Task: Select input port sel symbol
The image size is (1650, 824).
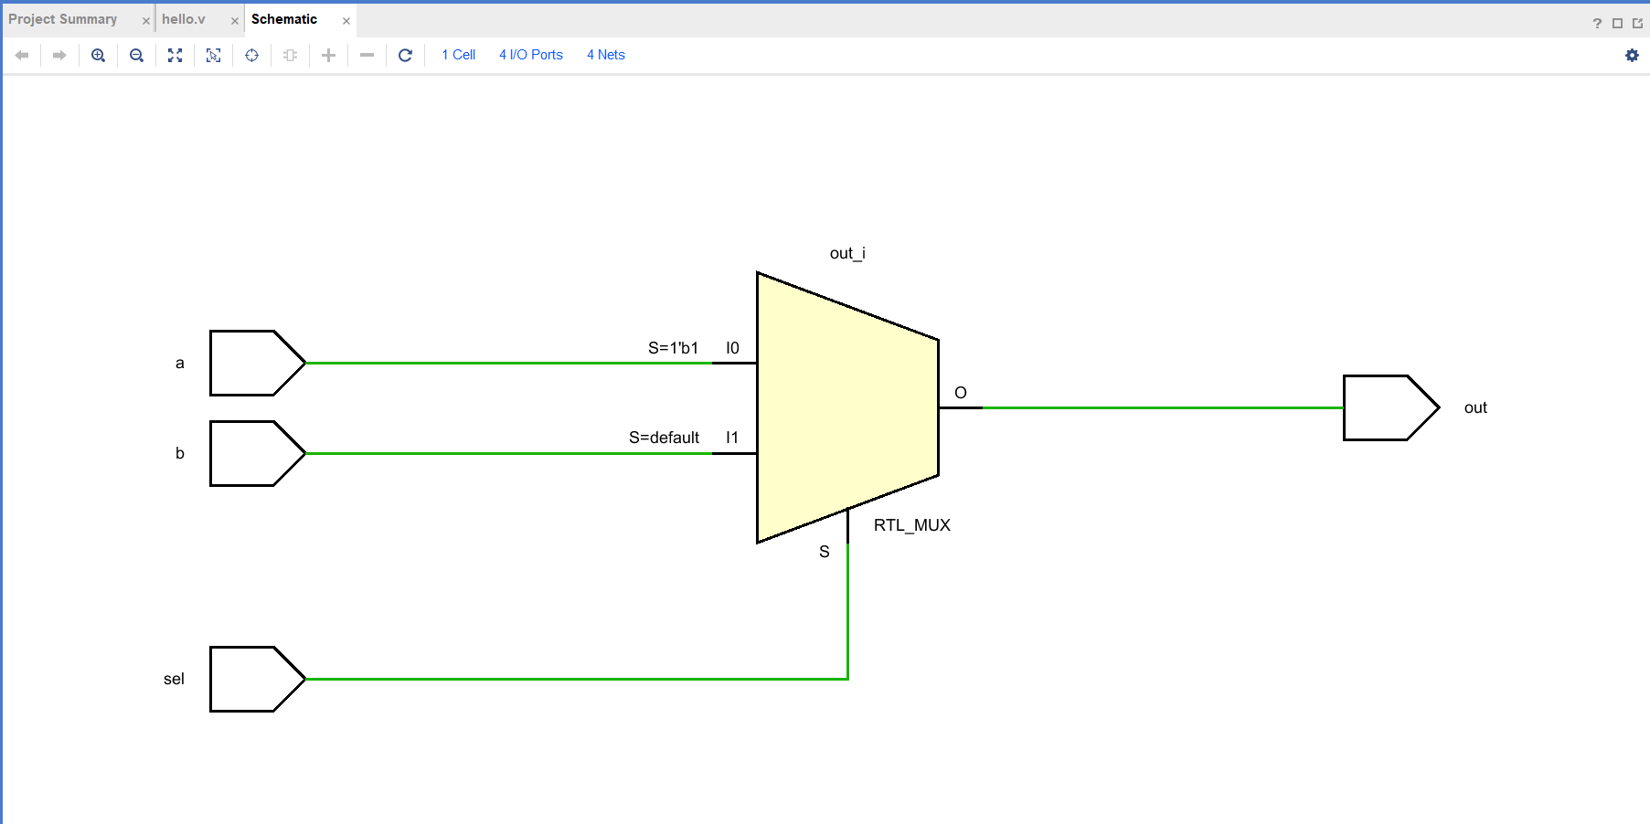Action: [257, 679]
